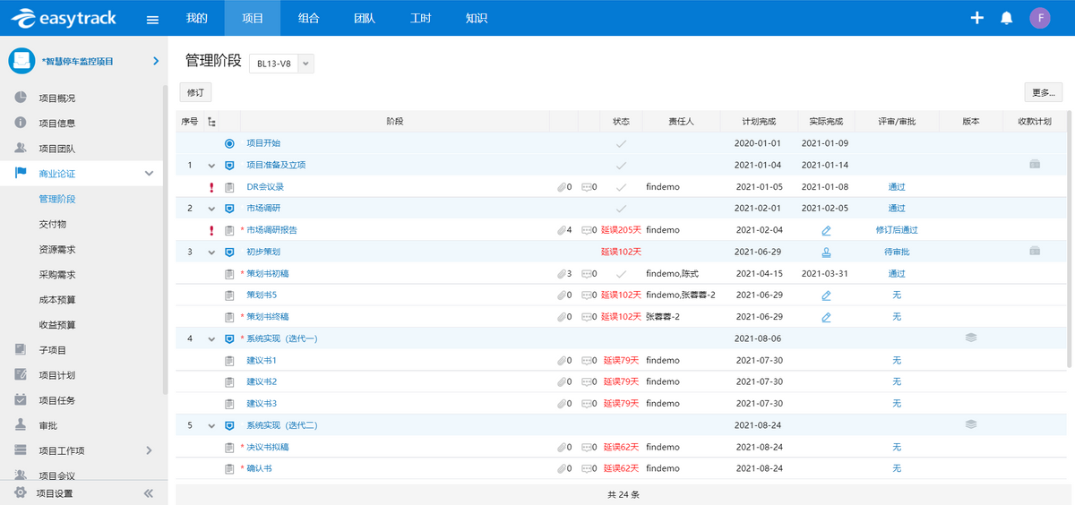
Task: Open 待审批 link in 初步策划 row
Action: [897, 252]
